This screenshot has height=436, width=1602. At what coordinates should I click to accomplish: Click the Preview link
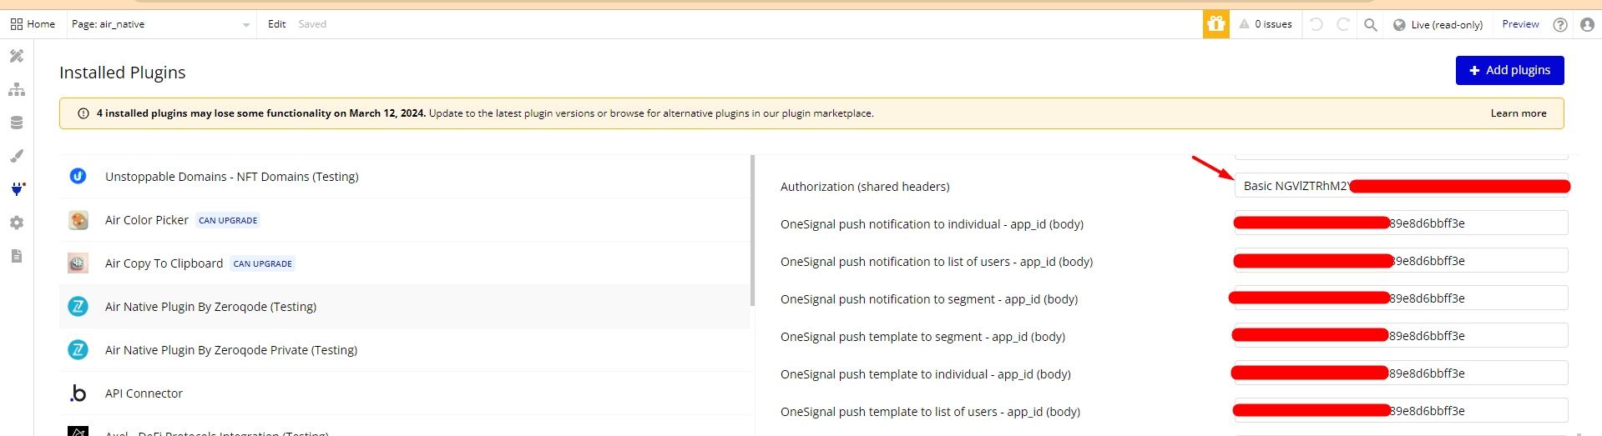(1520, 24)
